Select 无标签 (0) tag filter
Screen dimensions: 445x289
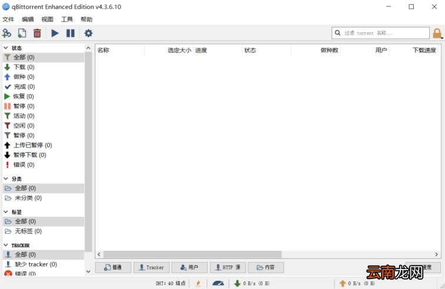44,231
